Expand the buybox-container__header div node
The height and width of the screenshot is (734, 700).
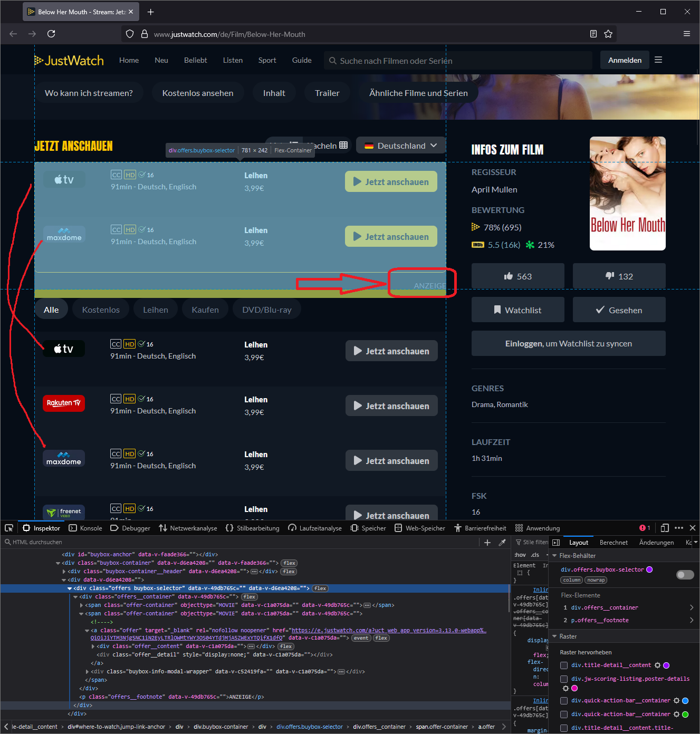tap(64, 572)
